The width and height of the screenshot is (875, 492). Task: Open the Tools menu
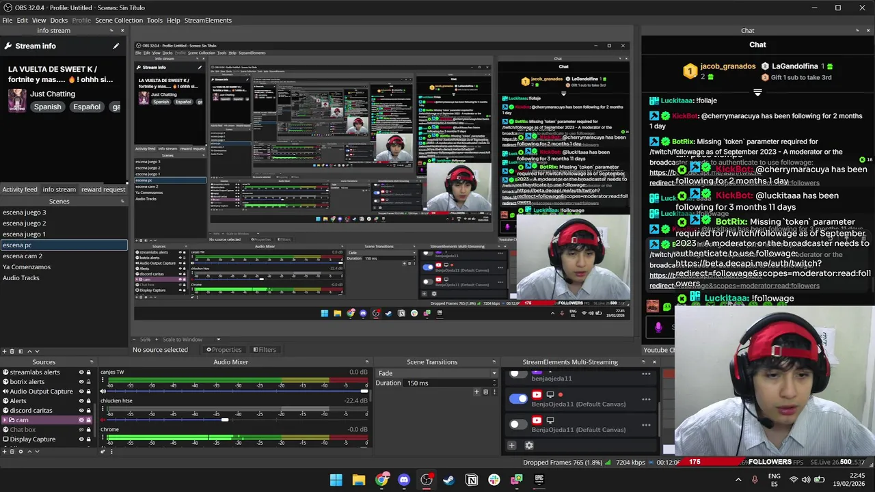pyautogui.click(x=154, y=20)
